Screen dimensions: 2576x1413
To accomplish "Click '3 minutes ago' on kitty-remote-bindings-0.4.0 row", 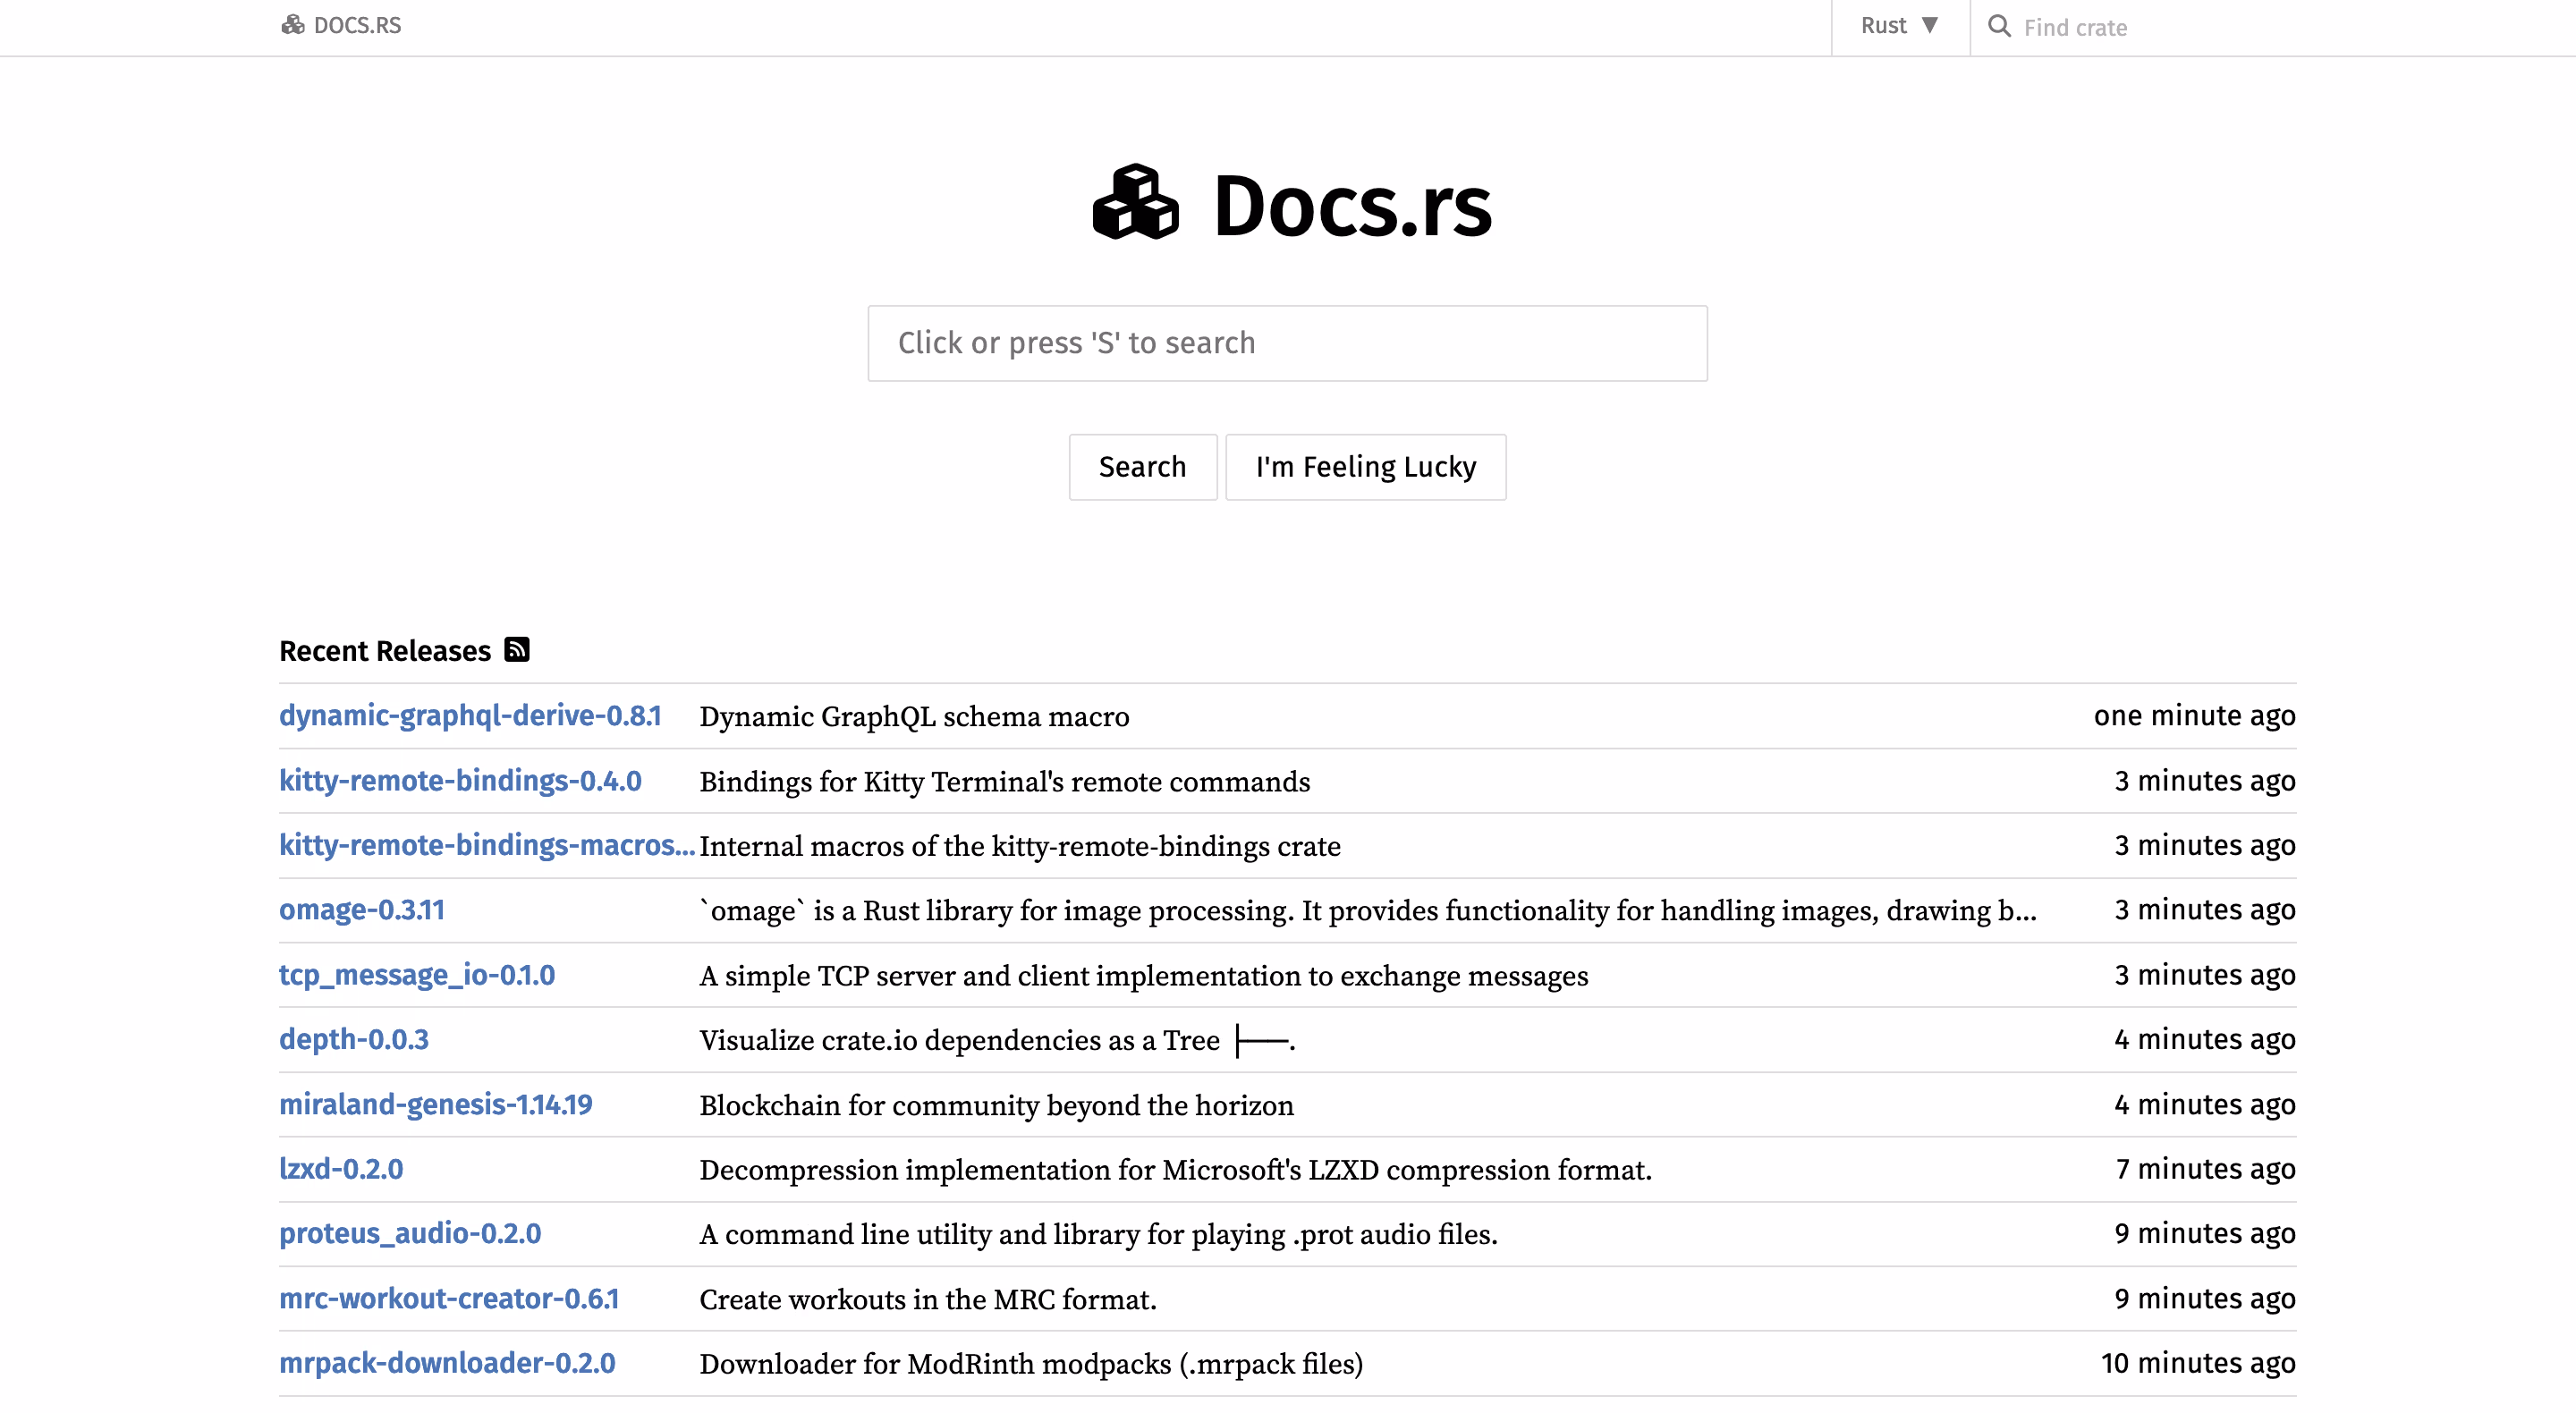I will point(2205,781).
